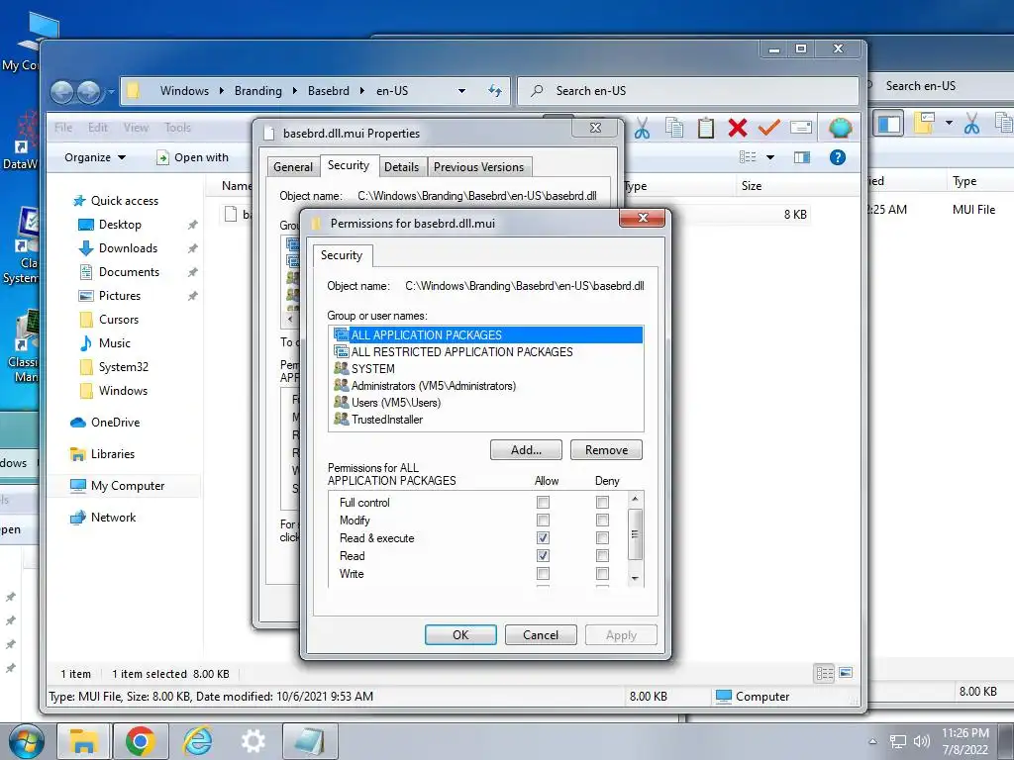Switch to General tab in Properties dialog
The height and width of the screenshot is (760, 1014).
[293, 166]
